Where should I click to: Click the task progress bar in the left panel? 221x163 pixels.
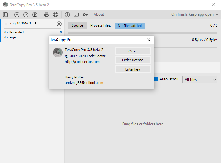32,29
